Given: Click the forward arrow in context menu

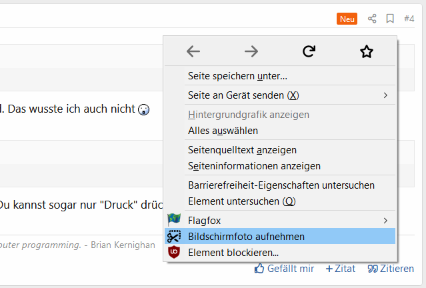Looking at the screenshot, I should tap(251, 51).
